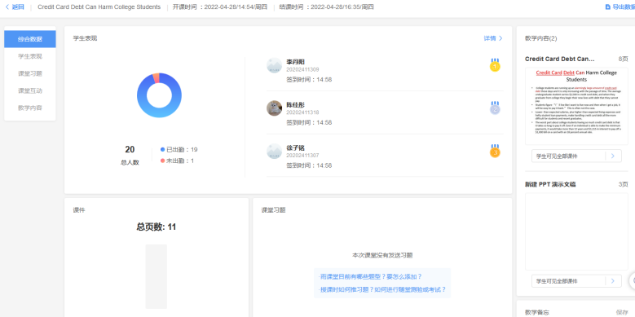Click the 教学内容(2) heading
Screen dimensions: 635x317
coord(541,38)
